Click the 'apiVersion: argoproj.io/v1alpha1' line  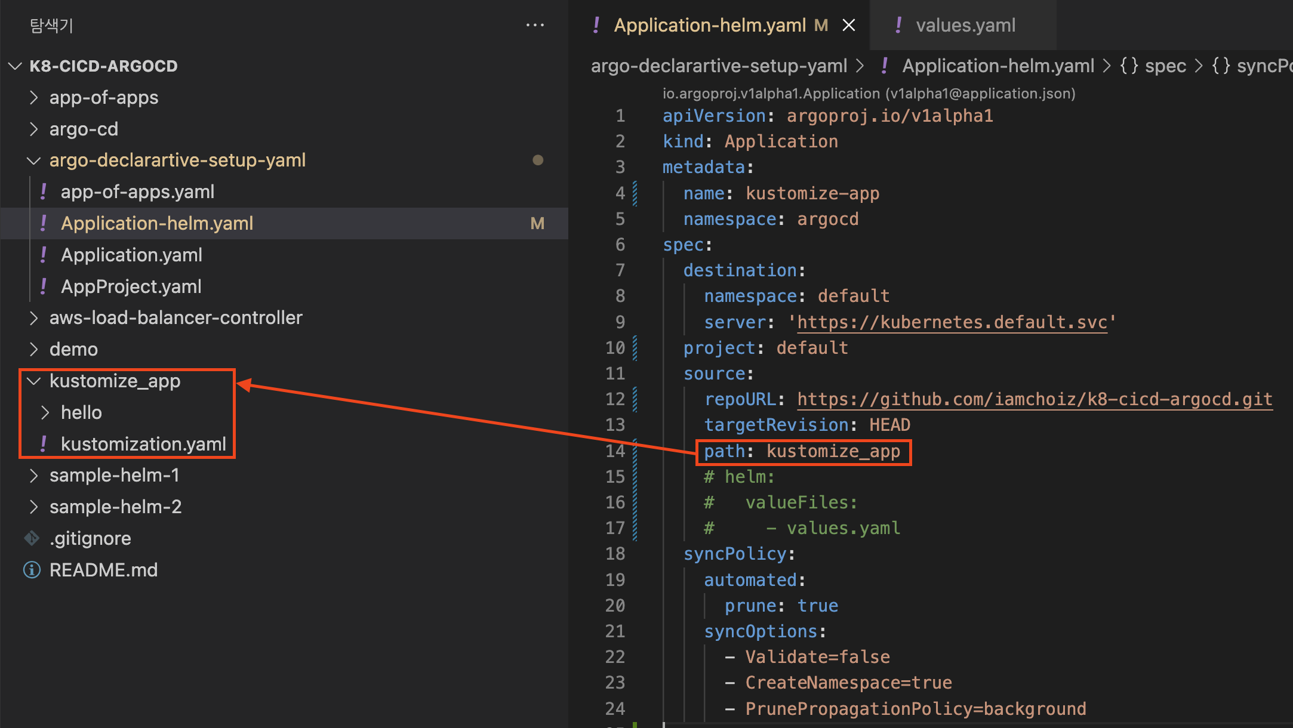point(828,116)
